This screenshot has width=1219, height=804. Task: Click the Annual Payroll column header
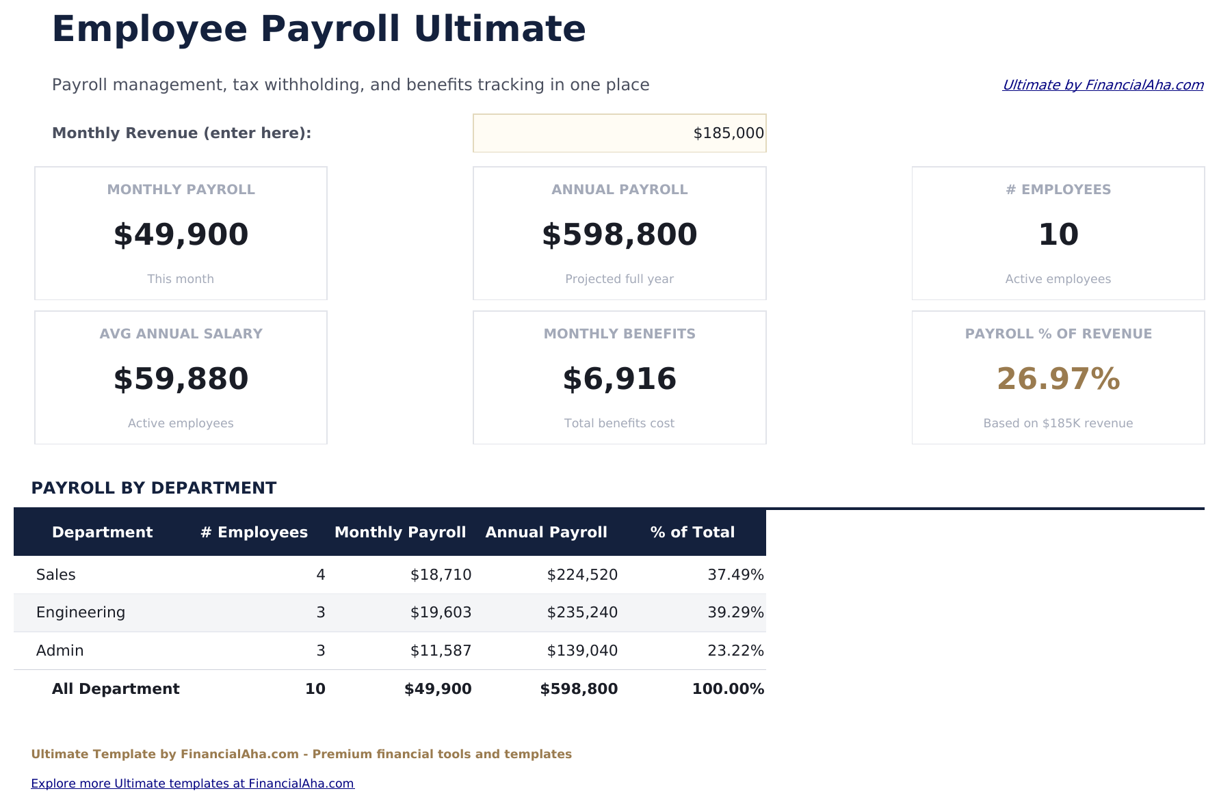click(x=546, y=532)
